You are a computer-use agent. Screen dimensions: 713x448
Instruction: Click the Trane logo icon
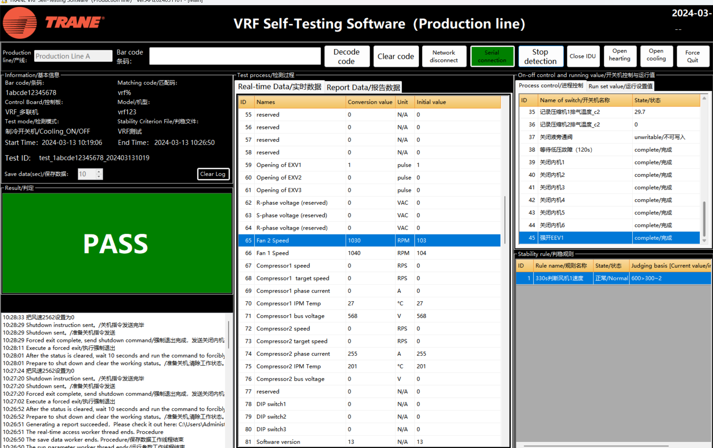[x=20, y=23]
